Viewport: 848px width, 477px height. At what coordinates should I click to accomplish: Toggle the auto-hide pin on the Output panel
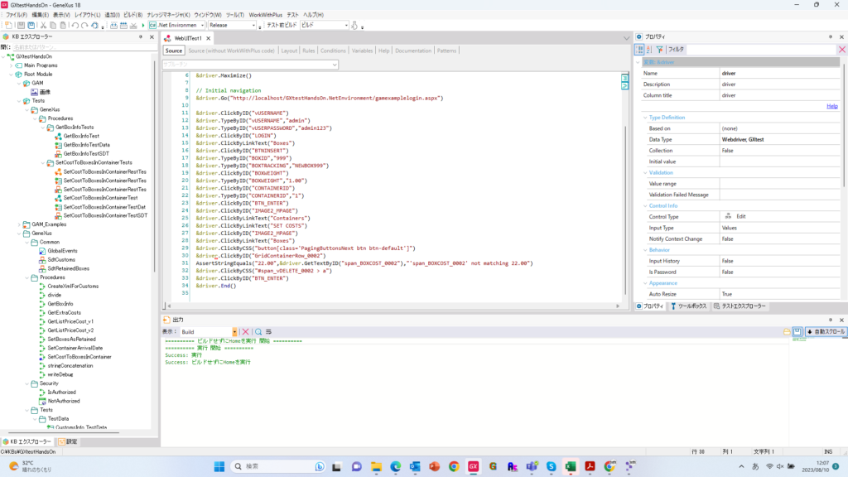(x=830, y=320)
